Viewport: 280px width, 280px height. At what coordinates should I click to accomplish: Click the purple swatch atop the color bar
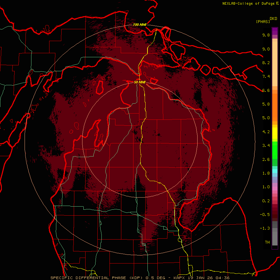[275, 31]
